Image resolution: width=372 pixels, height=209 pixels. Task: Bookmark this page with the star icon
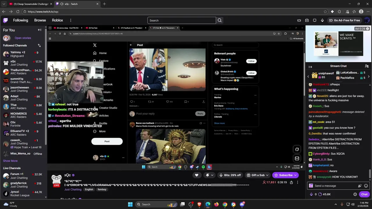coord(325,12)
